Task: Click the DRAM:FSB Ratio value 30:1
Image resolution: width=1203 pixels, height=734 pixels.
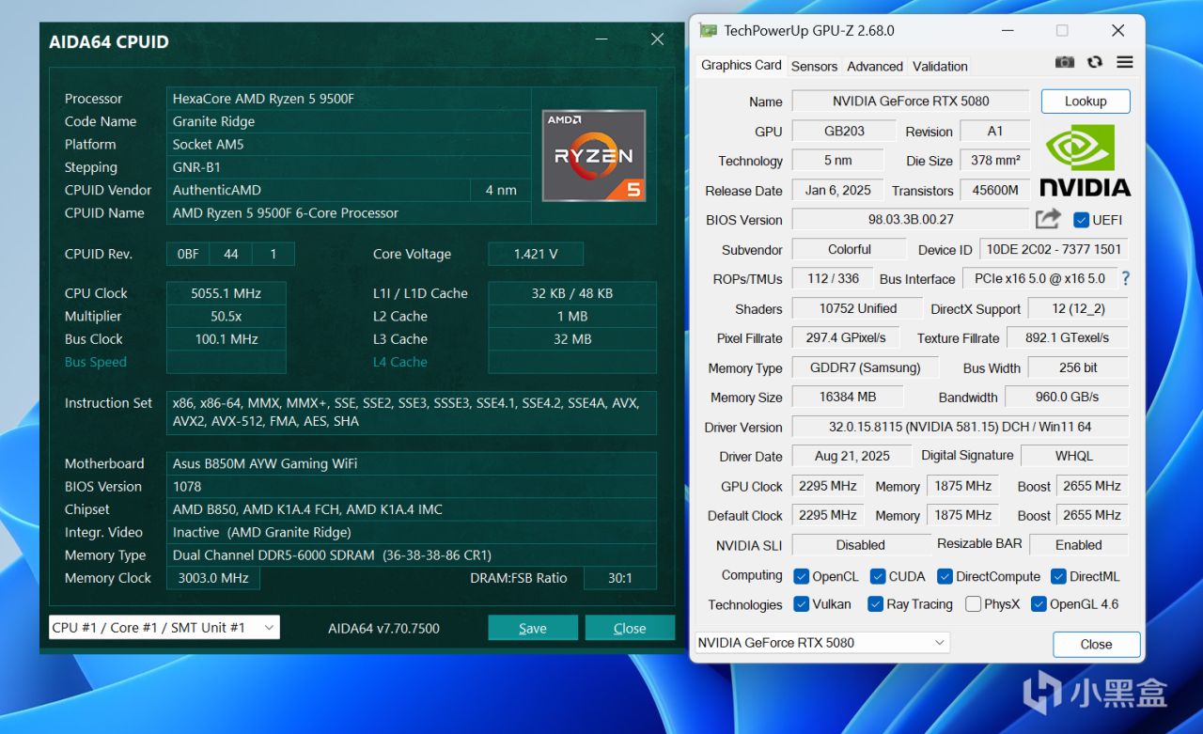Action: coord(619,578)
